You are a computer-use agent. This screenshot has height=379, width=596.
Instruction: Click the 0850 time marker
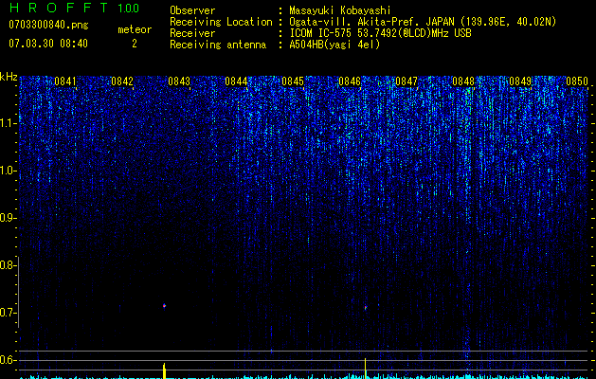click(577, 81)
